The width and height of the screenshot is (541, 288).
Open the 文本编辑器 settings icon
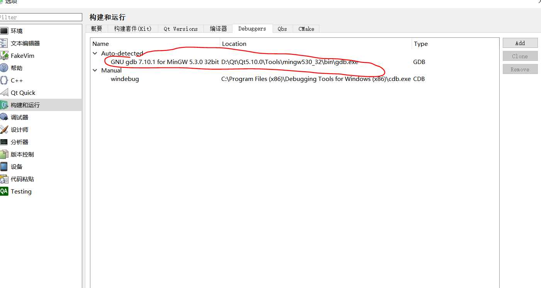(x=4, y=43)
